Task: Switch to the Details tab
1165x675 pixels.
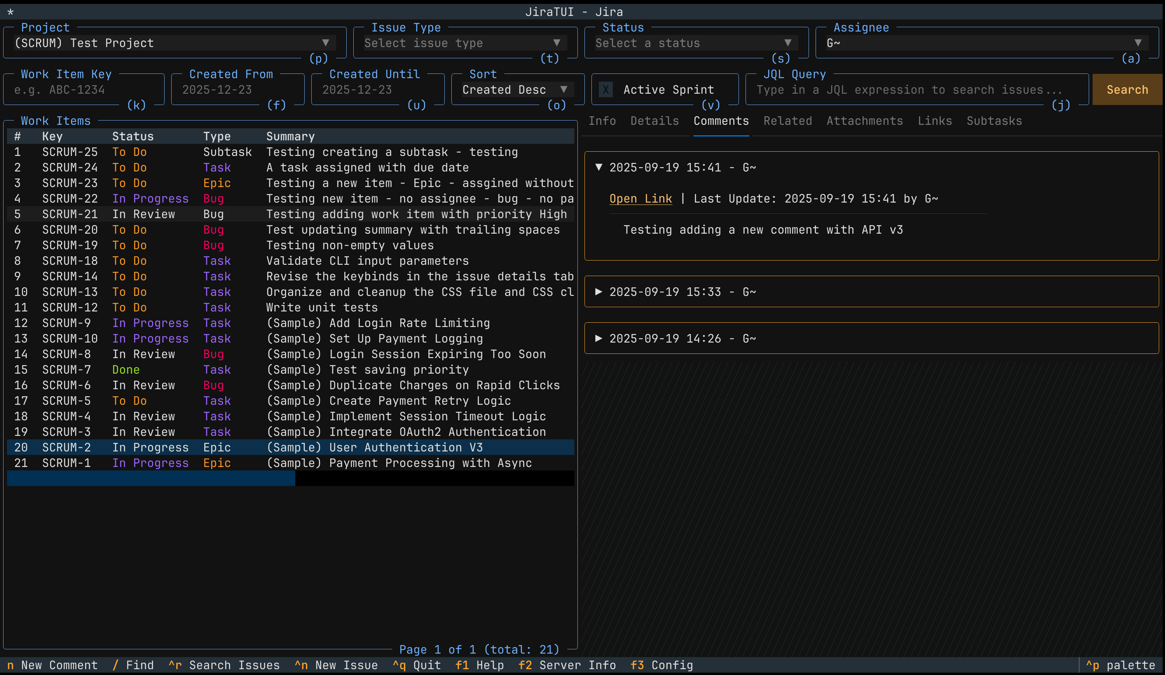Action: (x=654, y=121)
